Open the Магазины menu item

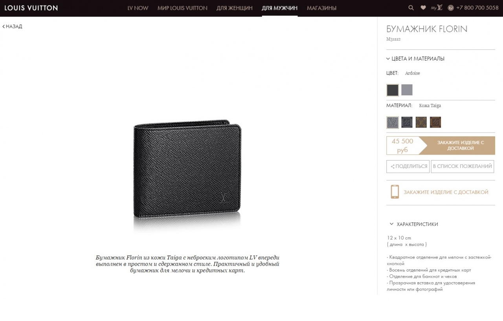321,8
